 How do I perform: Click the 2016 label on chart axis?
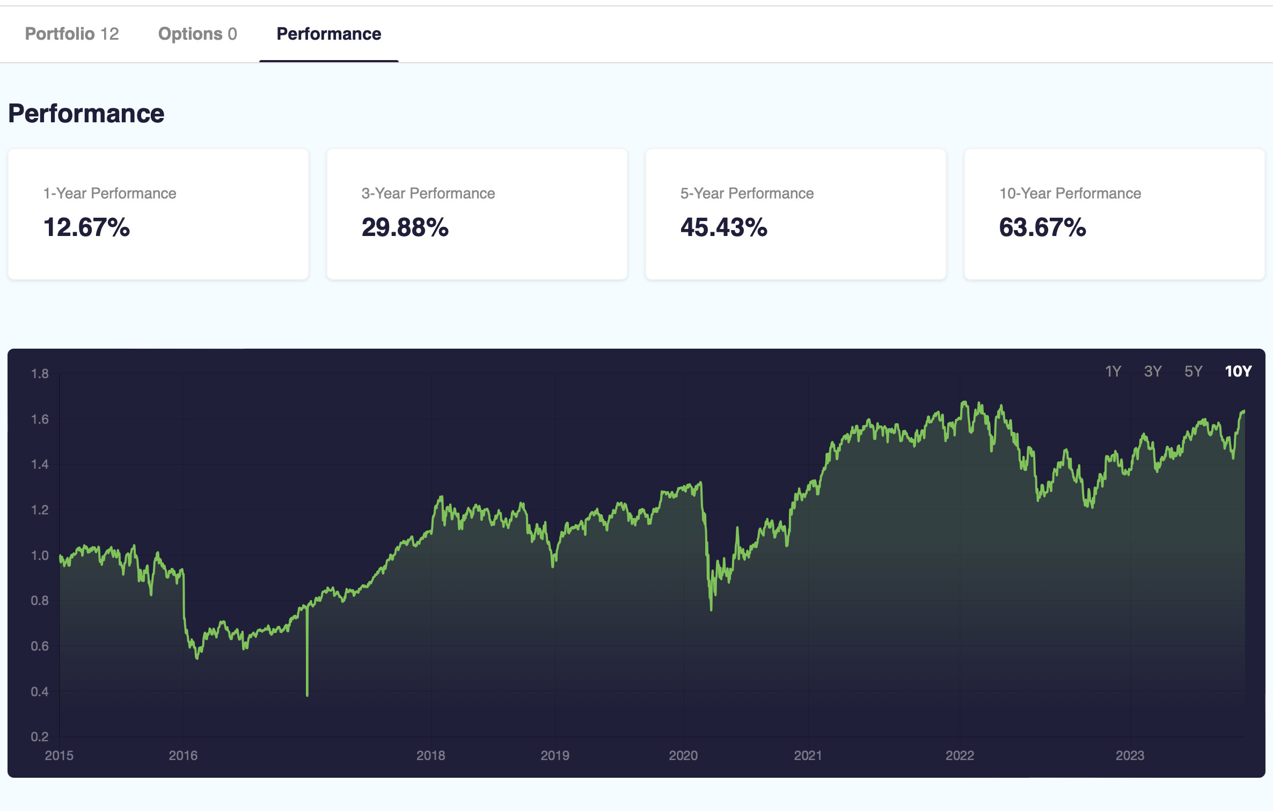(183, 755)
